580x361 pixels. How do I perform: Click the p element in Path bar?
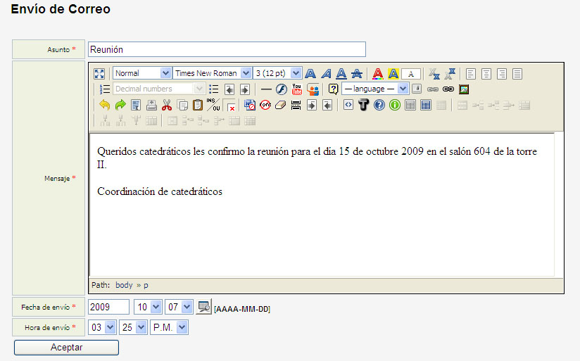click(146, 286)
